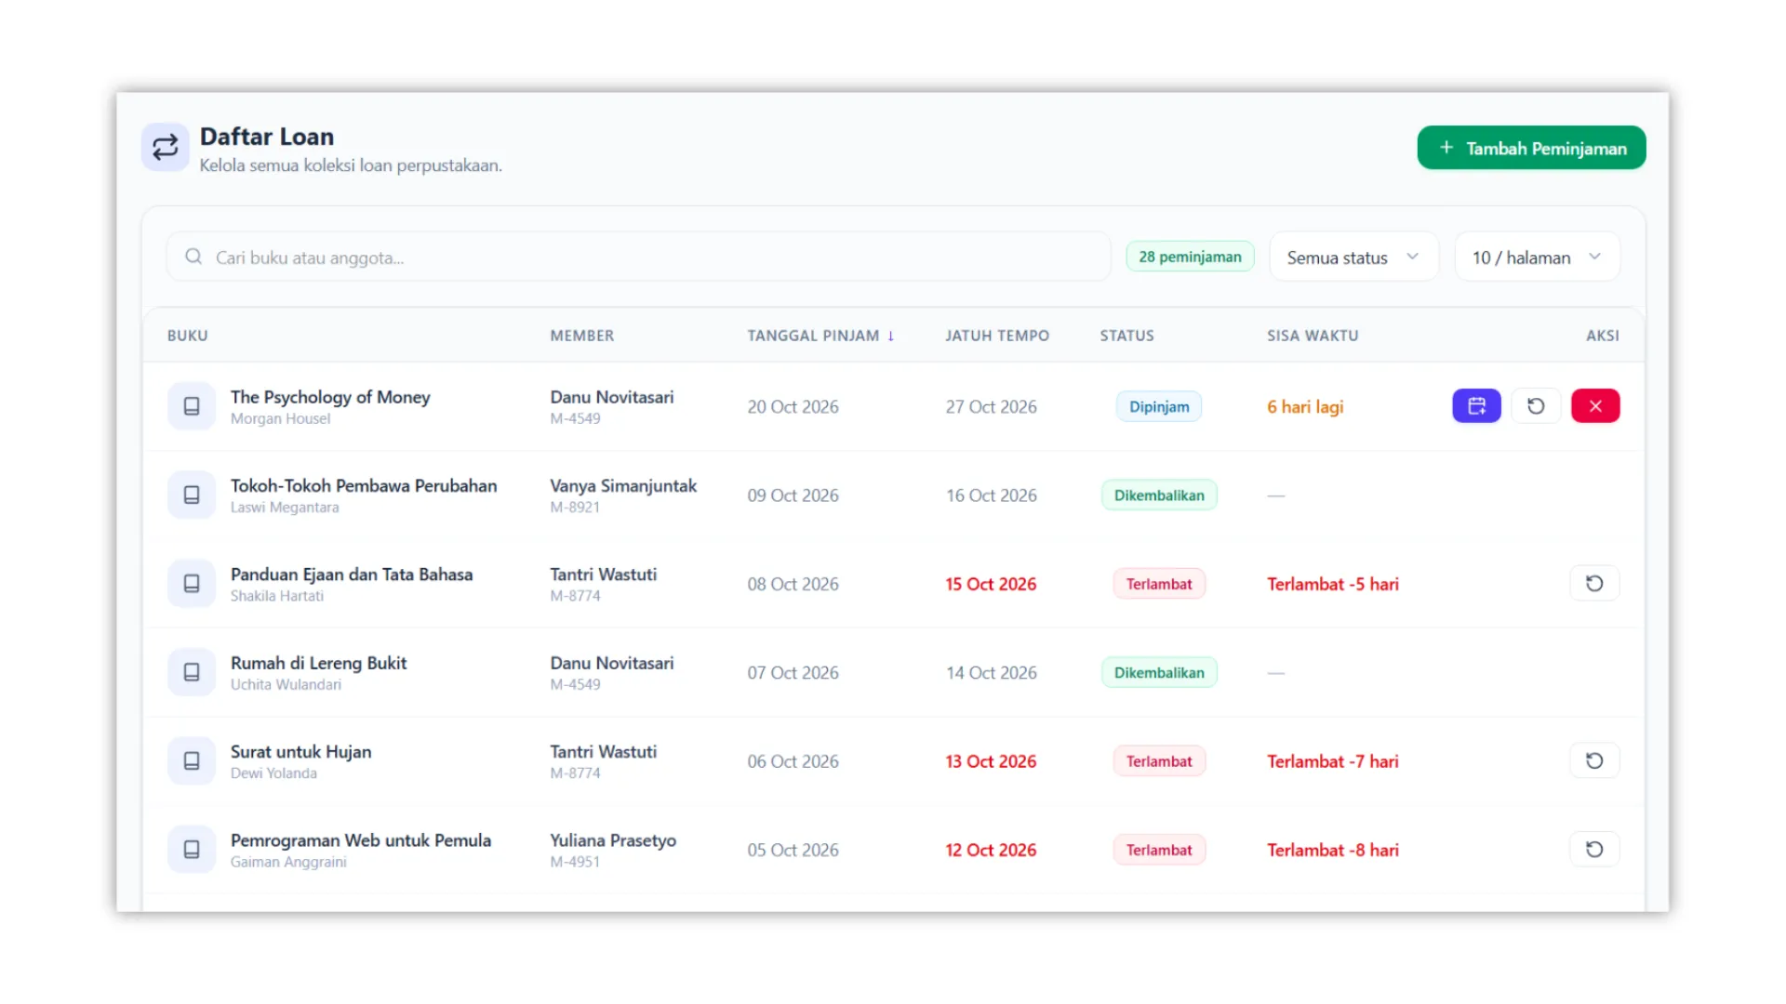The image size is (1786, 1004).
Task: Open the 10 / halaman page size dropdown
Action: coord(1537,258)
